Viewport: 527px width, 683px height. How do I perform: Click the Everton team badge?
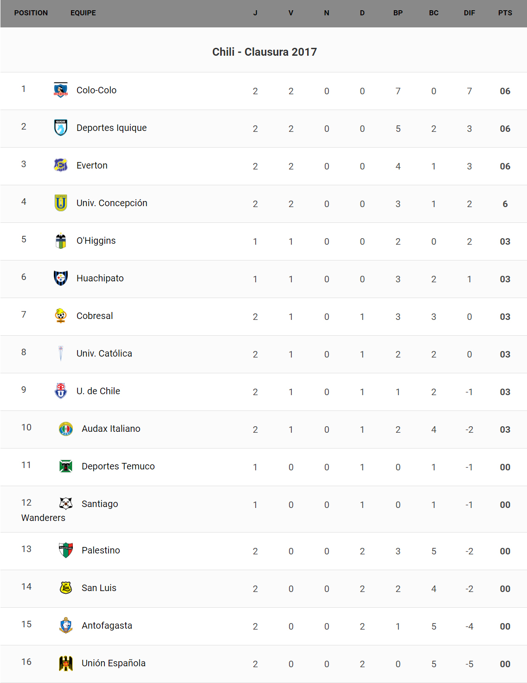pyautogui.click(x=61, y=165)
